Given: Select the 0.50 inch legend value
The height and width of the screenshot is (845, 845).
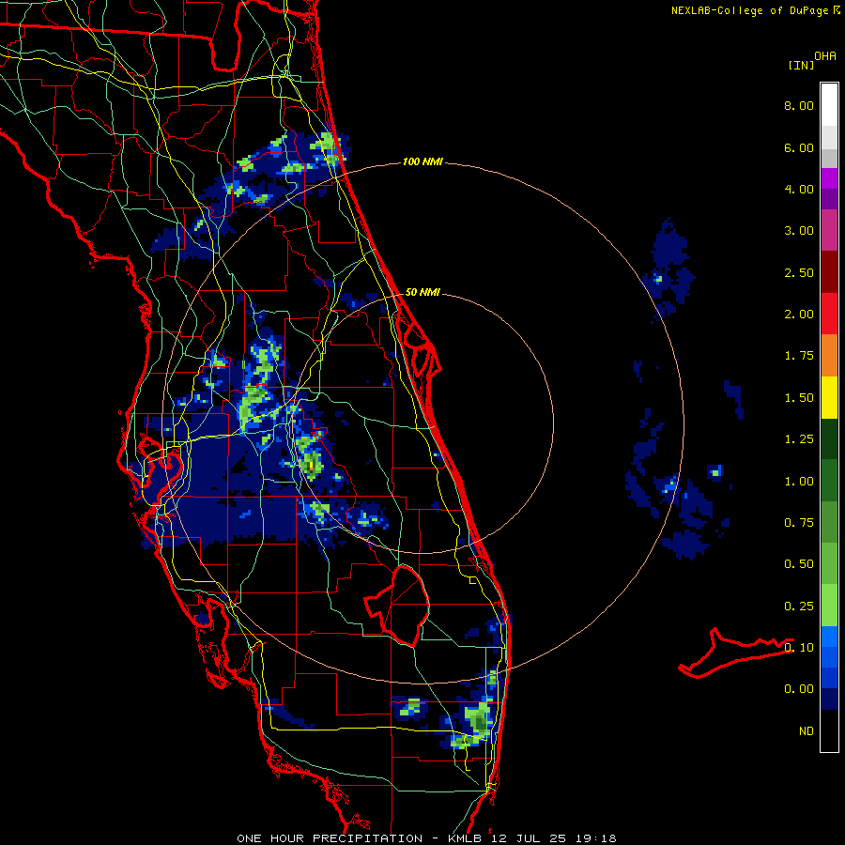Looking at the screenshot, I should (x=799, y=564).
